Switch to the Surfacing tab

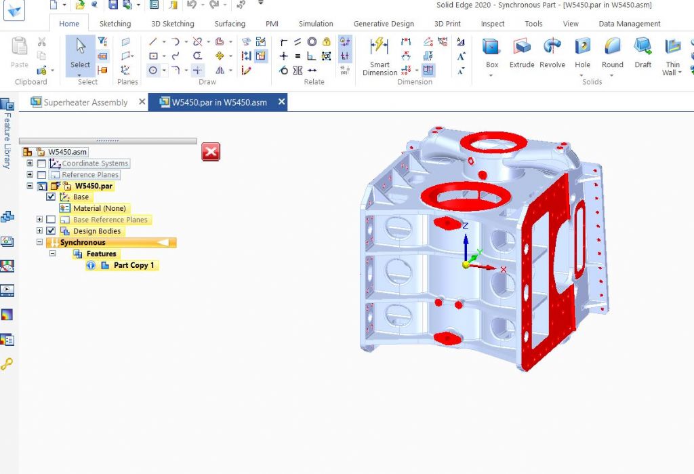pyautogui.click(x=230, y=24)
